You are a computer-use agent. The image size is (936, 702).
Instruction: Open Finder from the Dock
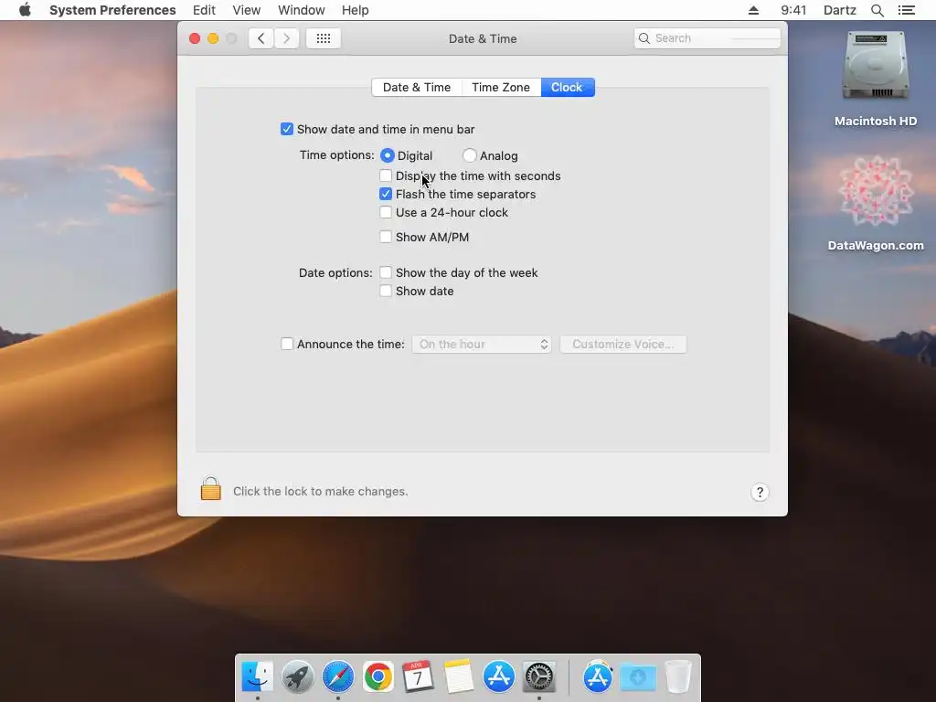pos(257,676)
